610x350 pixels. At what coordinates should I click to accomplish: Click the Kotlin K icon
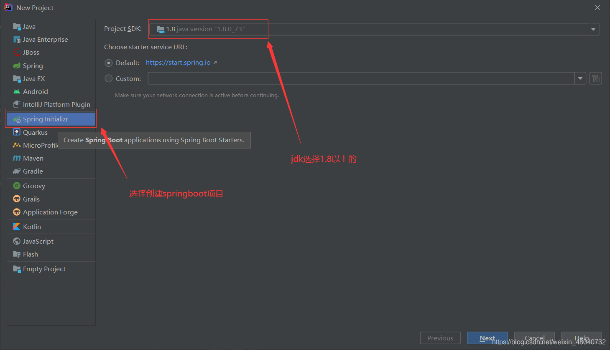(17, 227)
